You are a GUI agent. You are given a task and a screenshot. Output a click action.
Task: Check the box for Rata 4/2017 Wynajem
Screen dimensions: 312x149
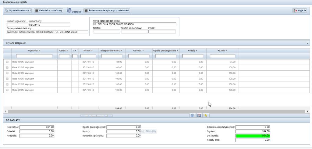click(7, 79)
